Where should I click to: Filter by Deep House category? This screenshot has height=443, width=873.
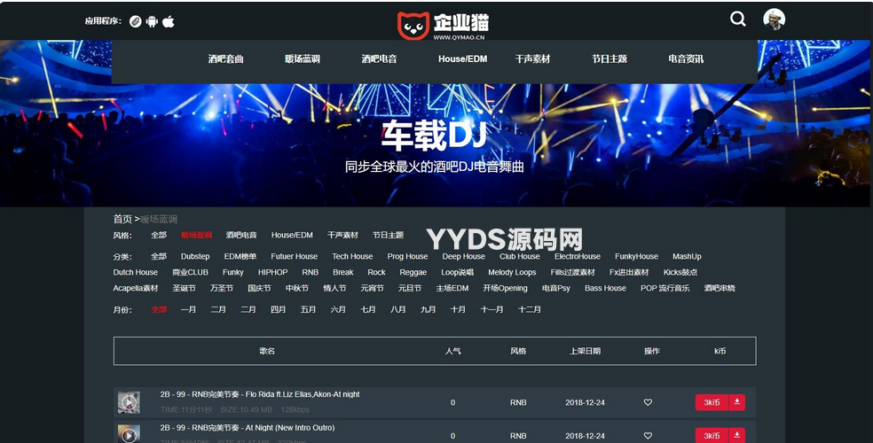pos(464,256)
